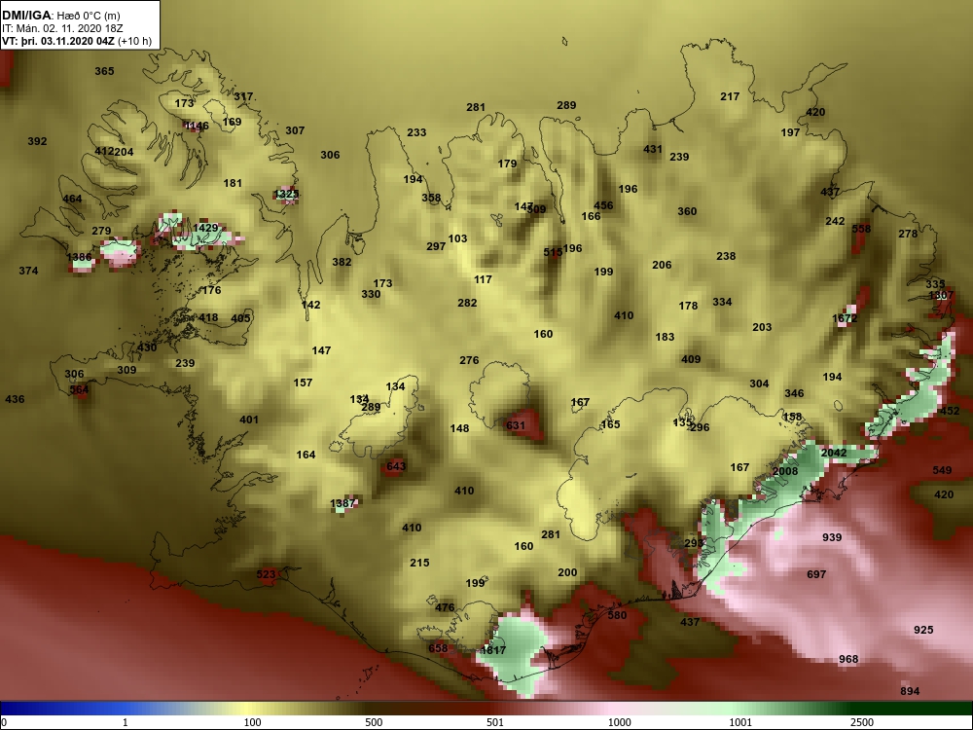This screenshot has width=973, height=730.
Task: Click the map value 1672
Action: point(845,318)
